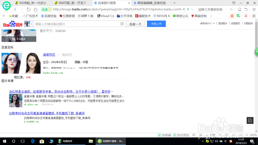Open the 收藏 favorites dropdown
Viewport: 258px width, 145px height.
[15, 16]
